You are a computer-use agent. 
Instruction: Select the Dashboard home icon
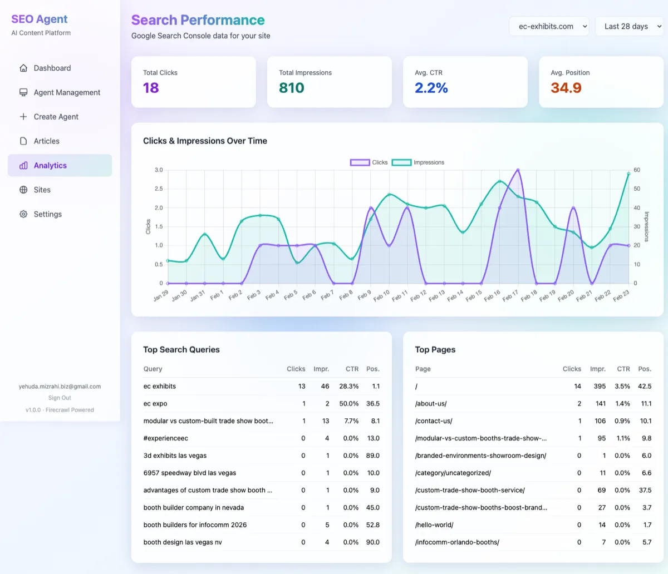click(23, 67)
